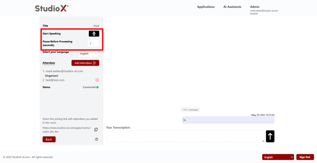317x163 pixels.
Task: Copy the room joining link
Action: tap(96, 130)
